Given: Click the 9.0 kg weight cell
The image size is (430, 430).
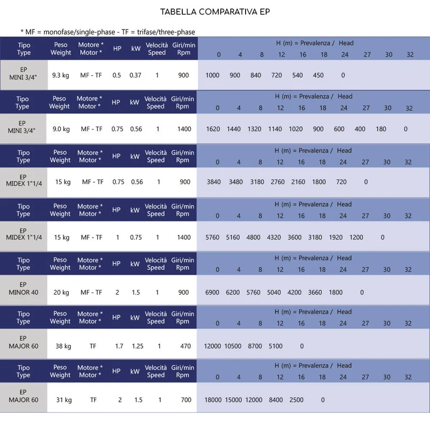Looking at the screenshot, I should coord(61,129).
